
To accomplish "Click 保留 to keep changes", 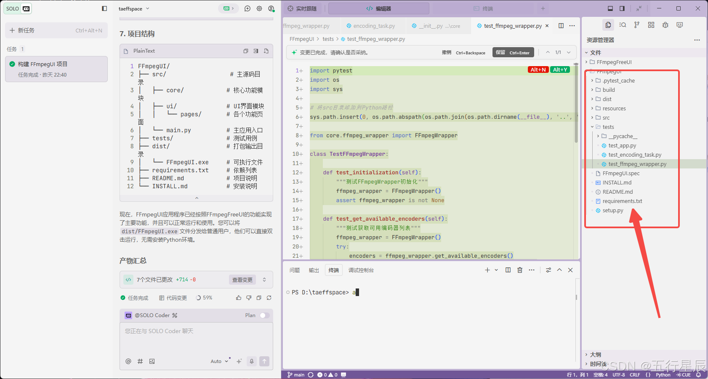I will 513,52.
